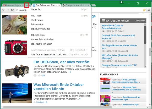Open forum thread Mikrofon leise (Realtek HD Audio Manager)
Screen dimensions: 152x109
120,57
